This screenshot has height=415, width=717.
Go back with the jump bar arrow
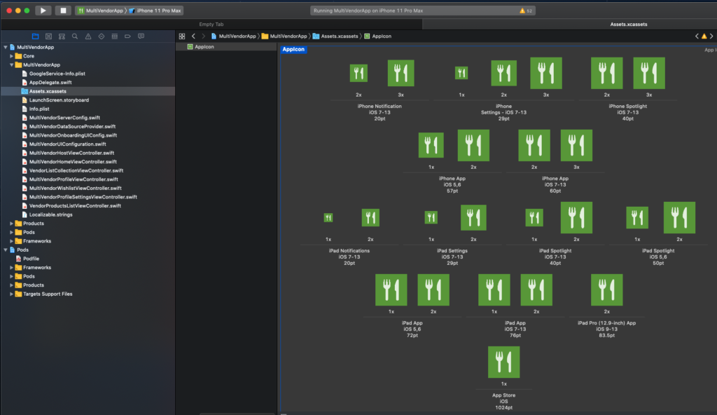(x=193, y=36)
